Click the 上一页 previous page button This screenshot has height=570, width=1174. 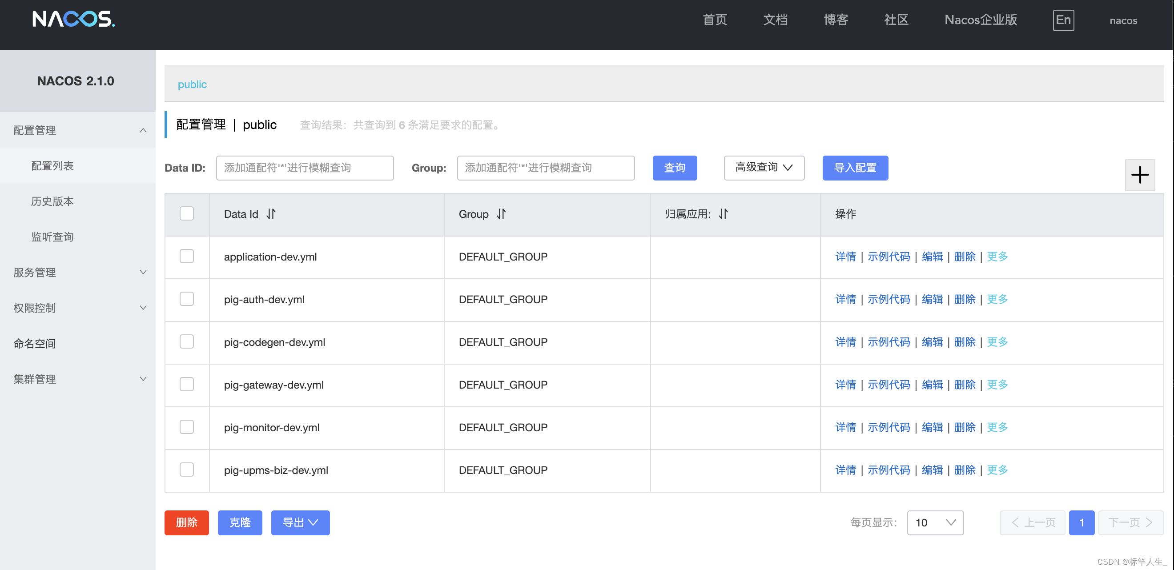click(1032, 522)
